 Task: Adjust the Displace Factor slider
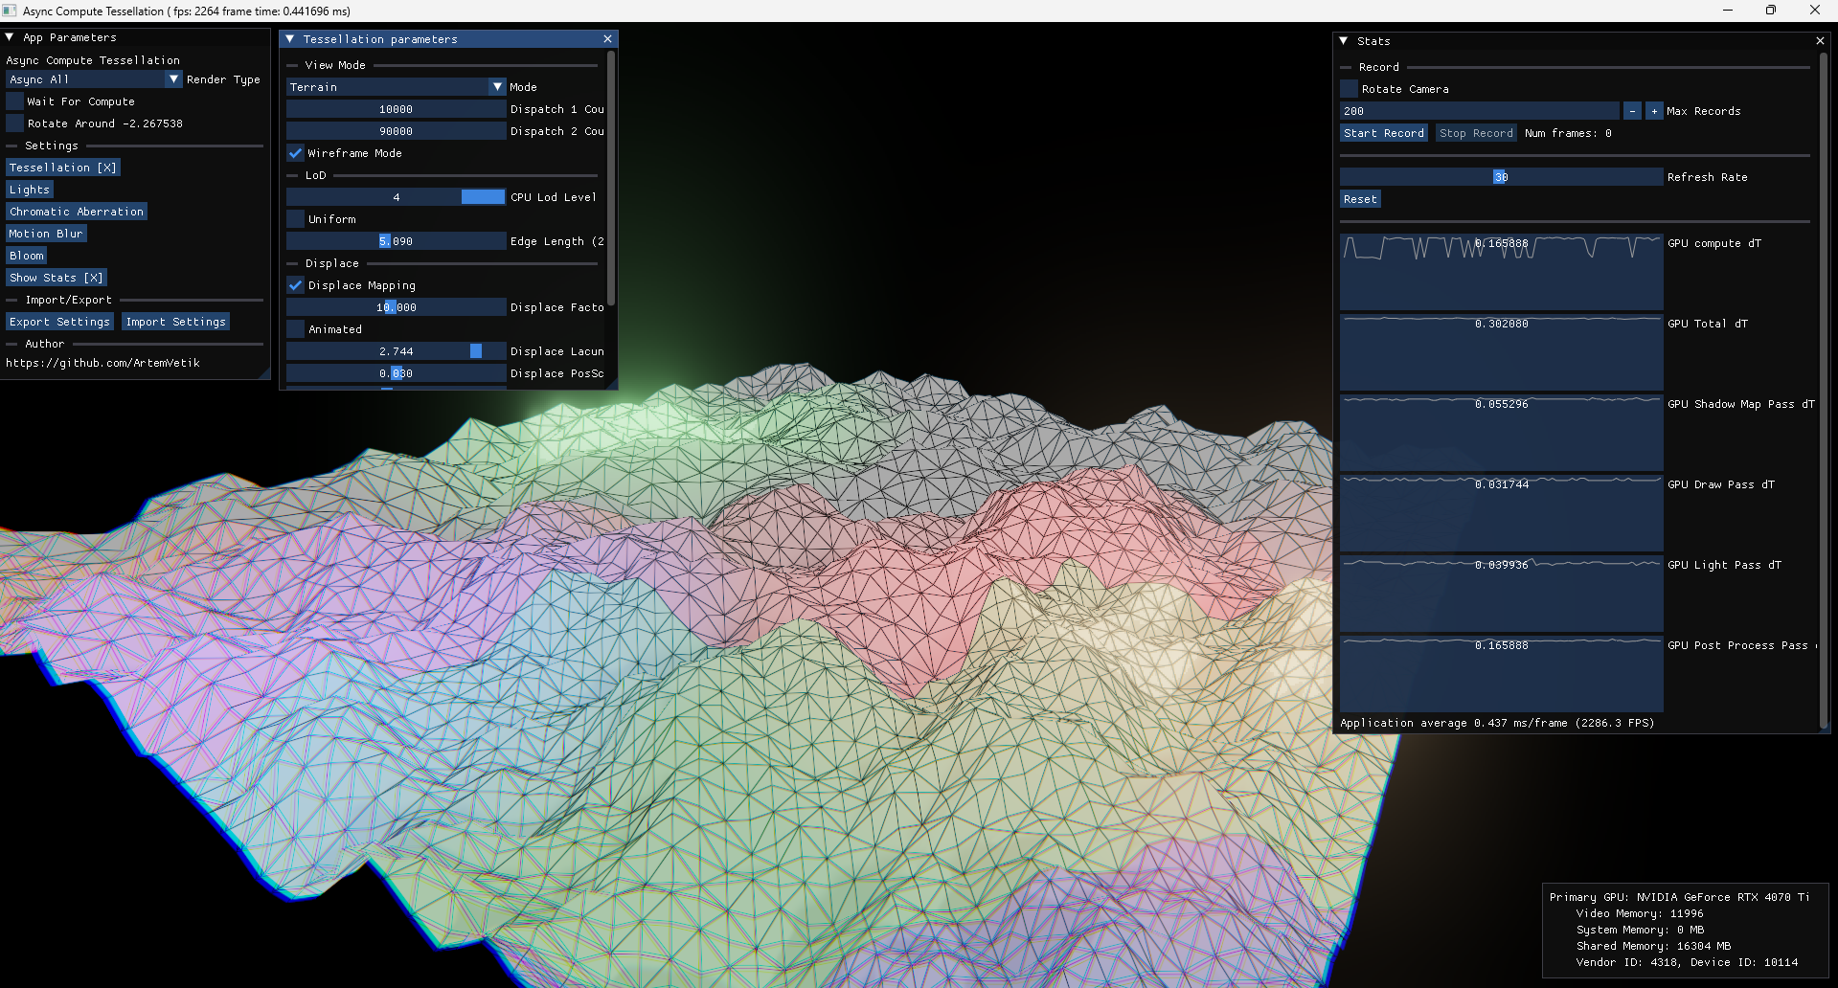396,307
